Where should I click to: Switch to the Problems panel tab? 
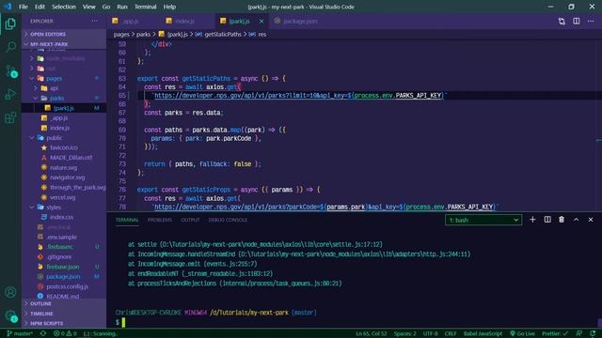click(x=160, y=220)
